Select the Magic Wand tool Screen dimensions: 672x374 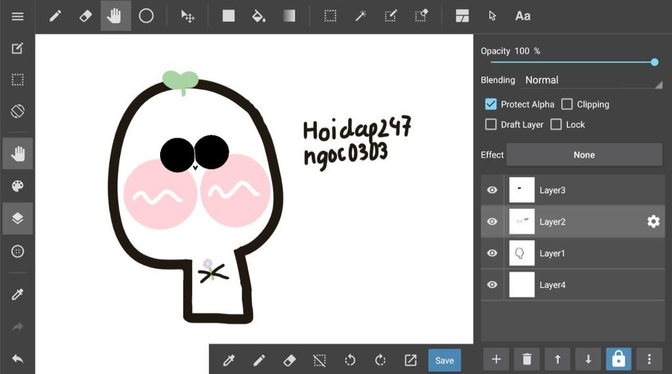(x=360, y=16)
